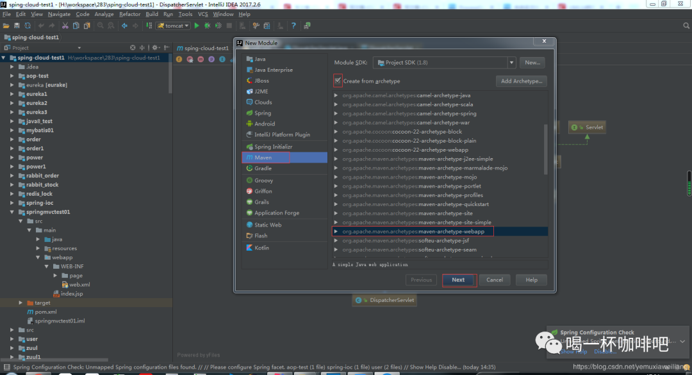Click the Search Everywhere magnifier
Image resolution: width=692 pixels, height=375 pixels.
pyautogui.click(x=686, y=26)
